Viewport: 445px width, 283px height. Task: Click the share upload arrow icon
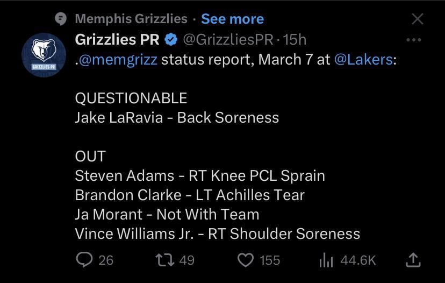point(412,260)
